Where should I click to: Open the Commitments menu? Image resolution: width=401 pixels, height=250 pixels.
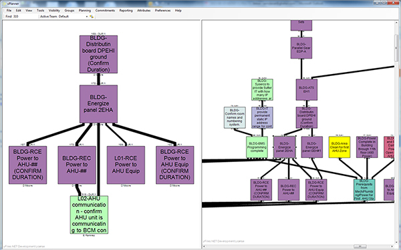(105, 11)
